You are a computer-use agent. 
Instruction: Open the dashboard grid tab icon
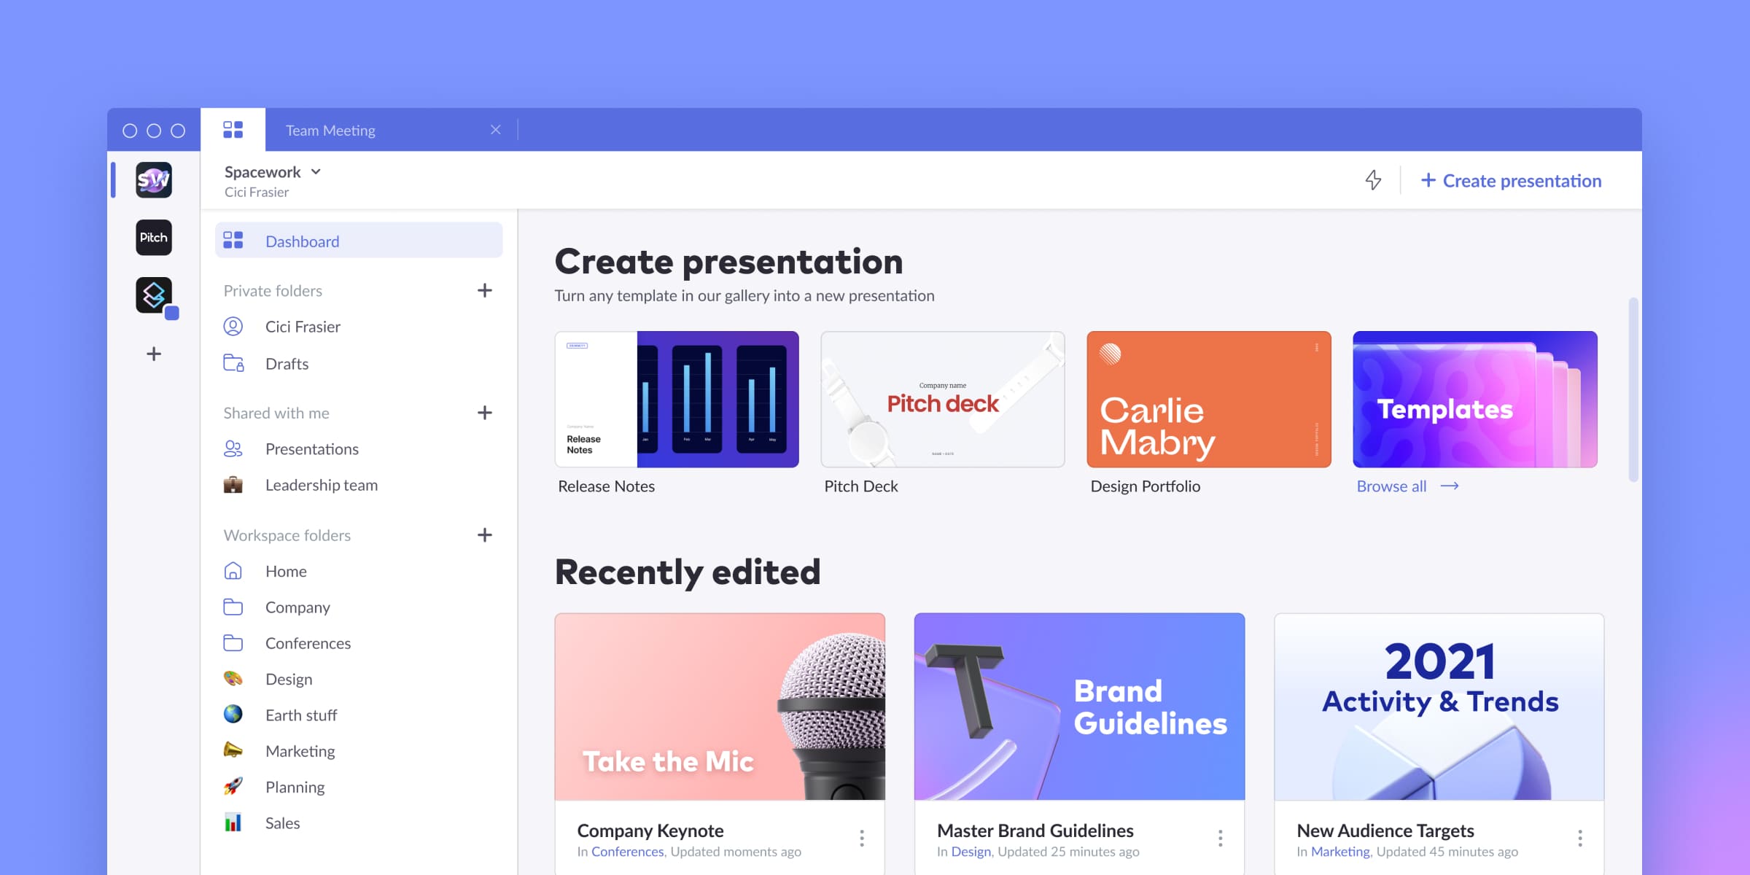[x=233, y=130]
